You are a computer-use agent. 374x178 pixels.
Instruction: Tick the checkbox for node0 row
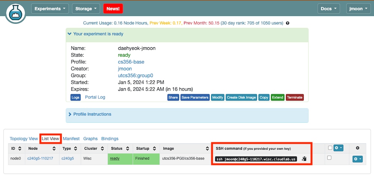(x=329, y=158)
